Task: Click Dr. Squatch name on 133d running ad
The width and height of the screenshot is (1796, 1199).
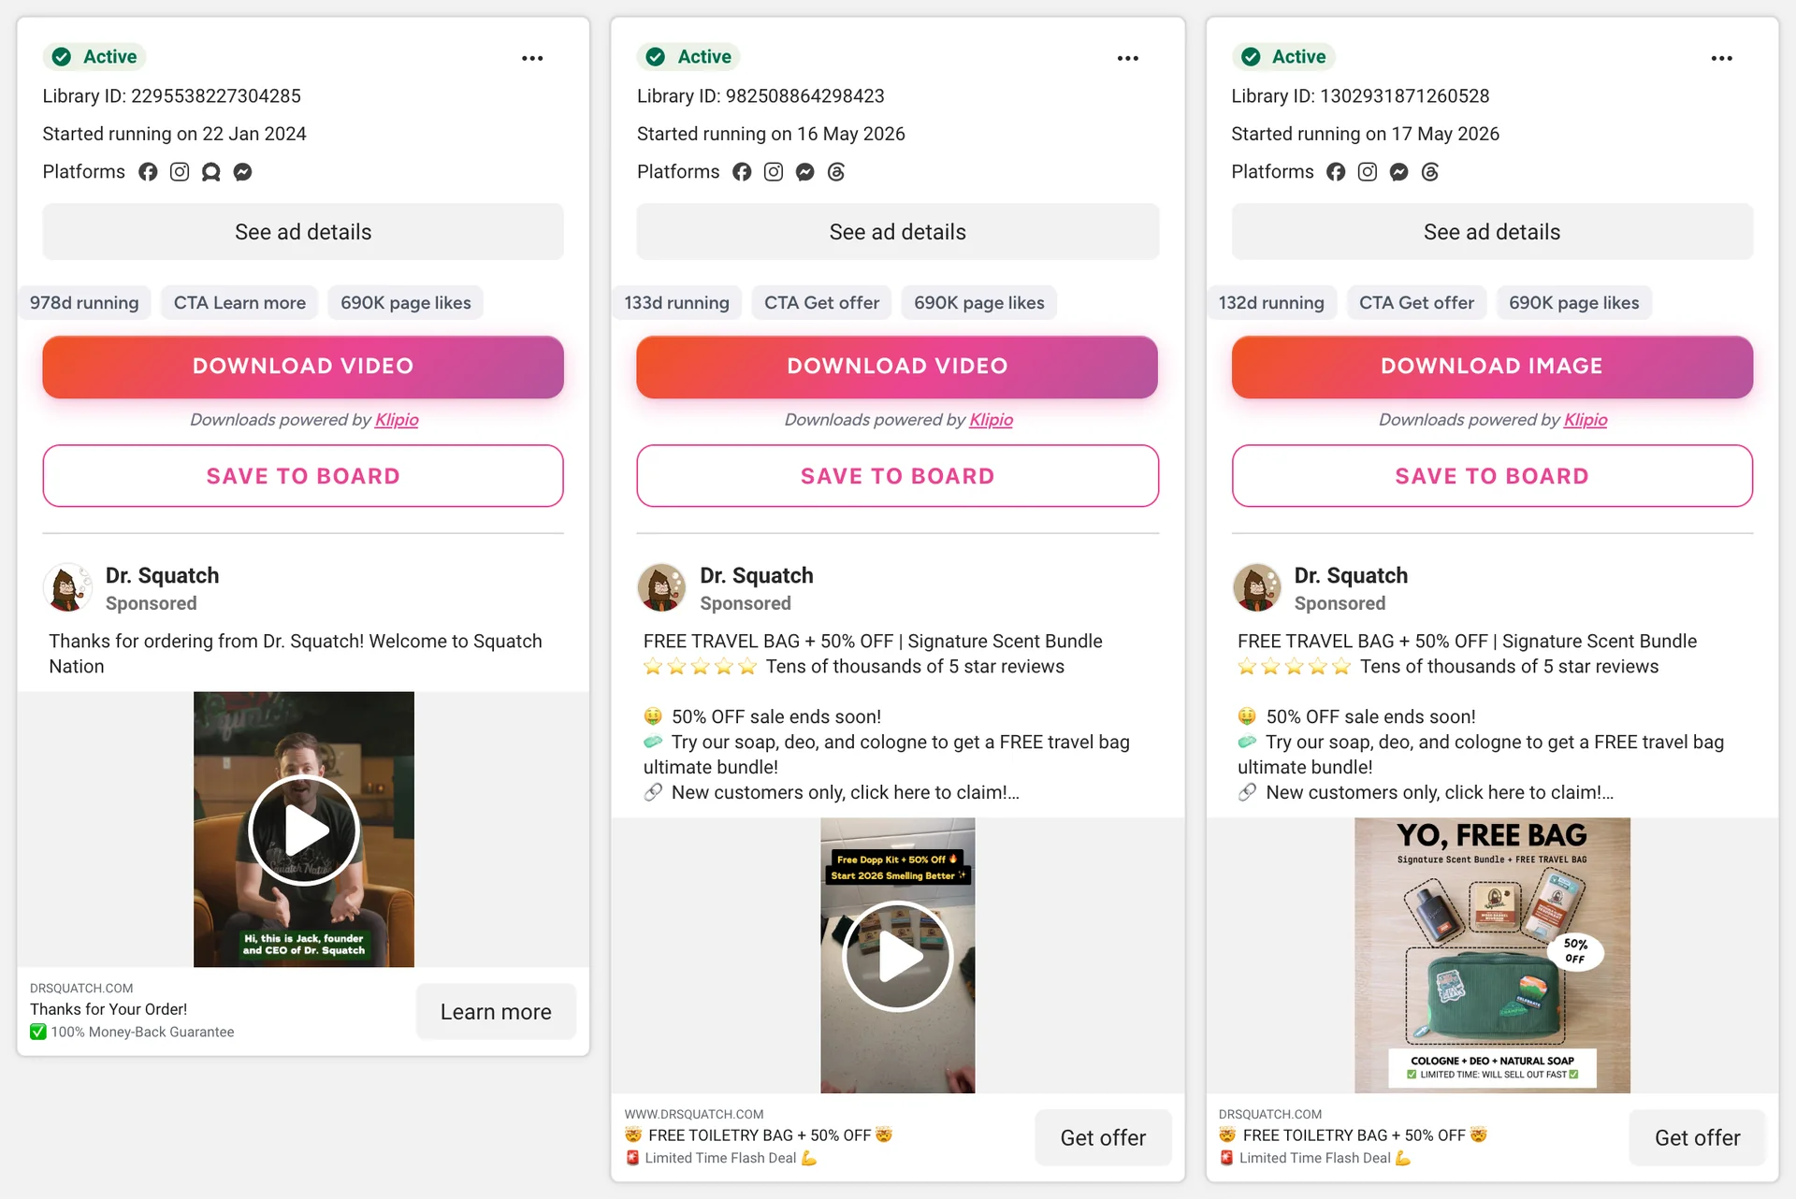Action: coord(757,575)
